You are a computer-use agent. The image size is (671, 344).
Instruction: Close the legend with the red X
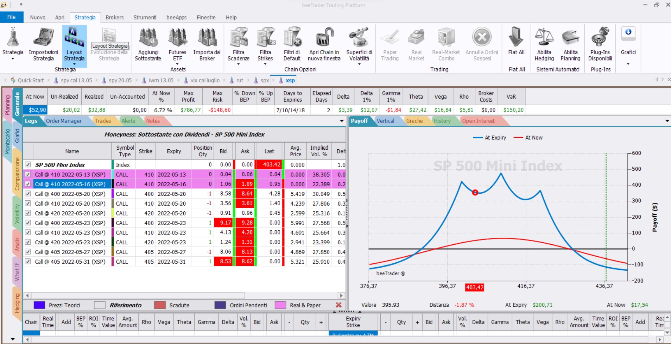(338, 305)
